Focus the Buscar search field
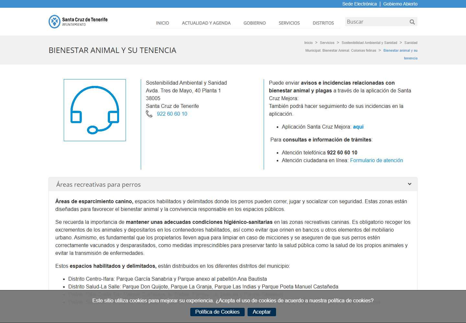This screenshot has height=323, width=466. [377, 22]
